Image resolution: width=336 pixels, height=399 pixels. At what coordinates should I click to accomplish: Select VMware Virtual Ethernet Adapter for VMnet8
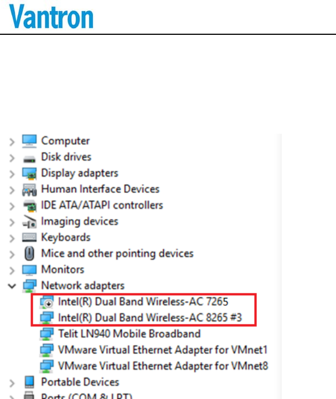(x=163, y=366)
